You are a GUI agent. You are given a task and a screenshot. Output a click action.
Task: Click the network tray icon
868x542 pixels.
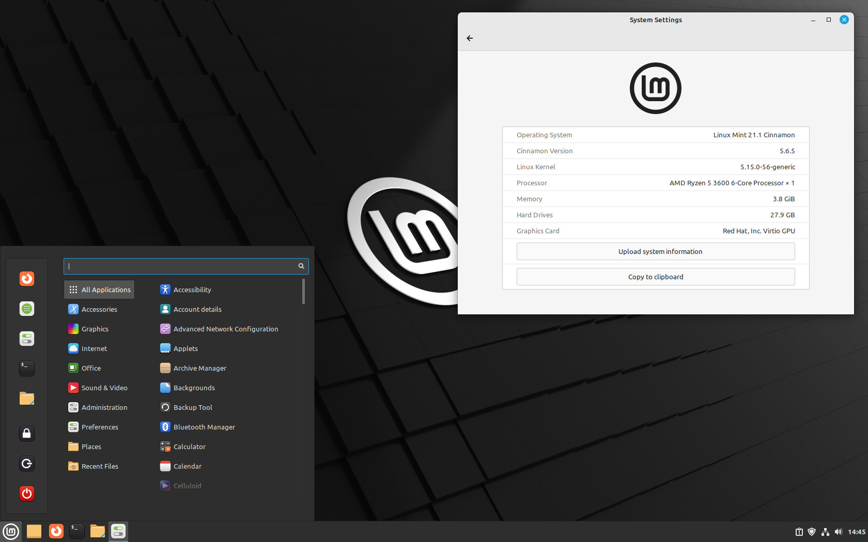point(825,532)
